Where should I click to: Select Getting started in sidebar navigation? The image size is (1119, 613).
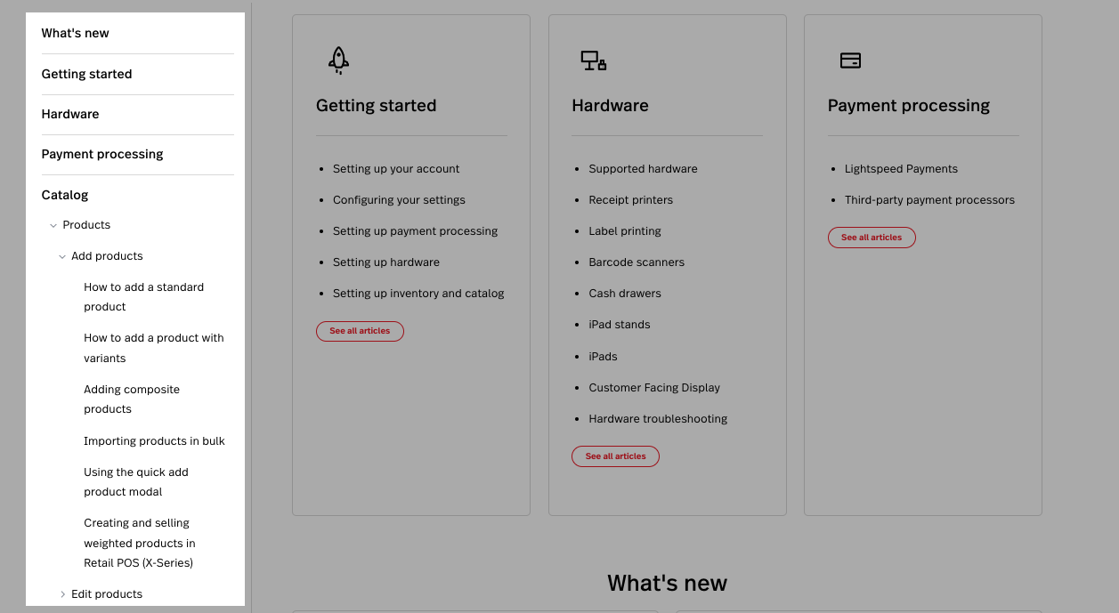click(86, 75)
